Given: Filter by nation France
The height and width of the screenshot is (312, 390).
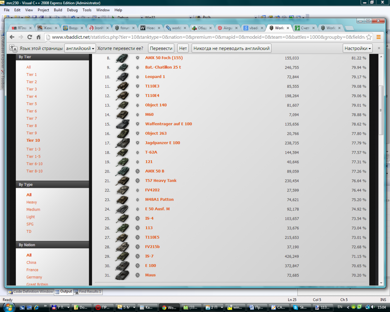Looking at the screenshot, I should point(32,270).
